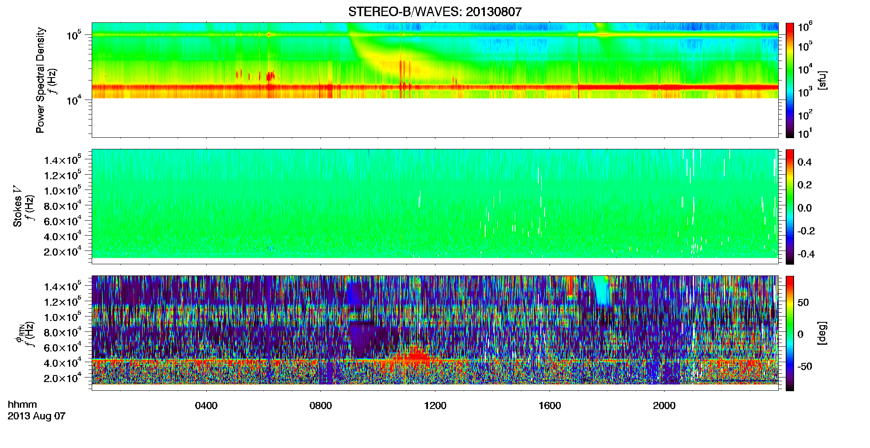The image size is (870, 448).
Task: Click the Stokes V axis label
Action: (18, 206)
